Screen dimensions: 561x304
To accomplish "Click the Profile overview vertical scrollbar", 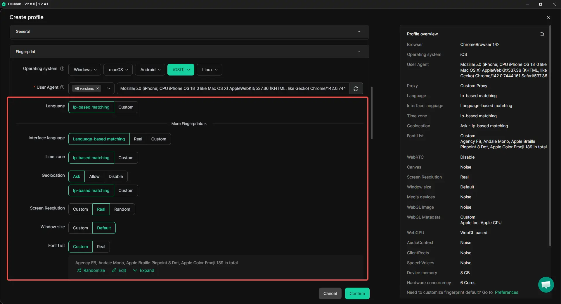I will (x=550, y=135).
